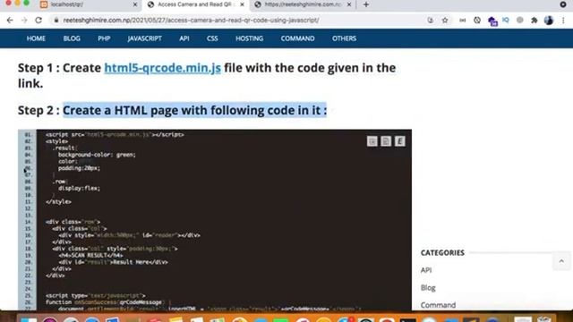Open the BLOG nav item
Viewport: 573px width, 322px height.
(x=72, y=38)
